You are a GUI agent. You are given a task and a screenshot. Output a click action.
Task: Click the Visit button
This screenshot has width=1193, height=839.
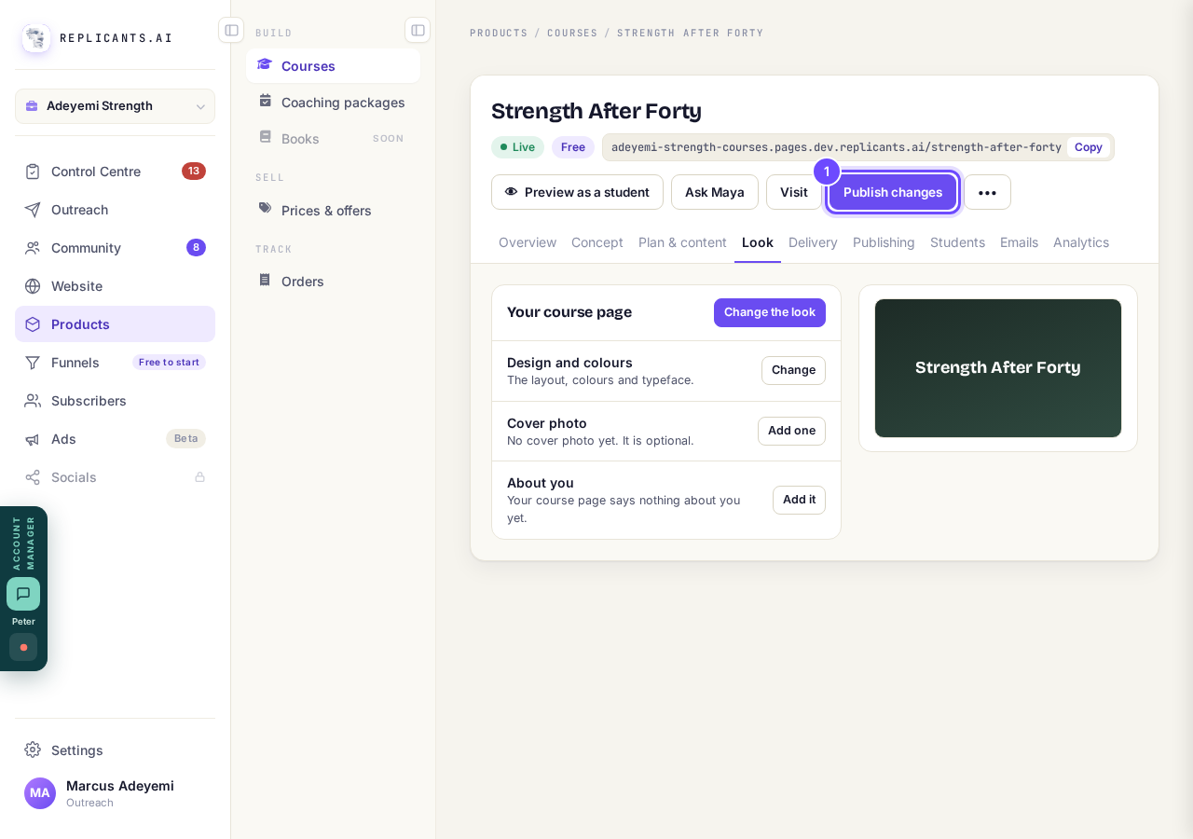(x=794, y=192)
